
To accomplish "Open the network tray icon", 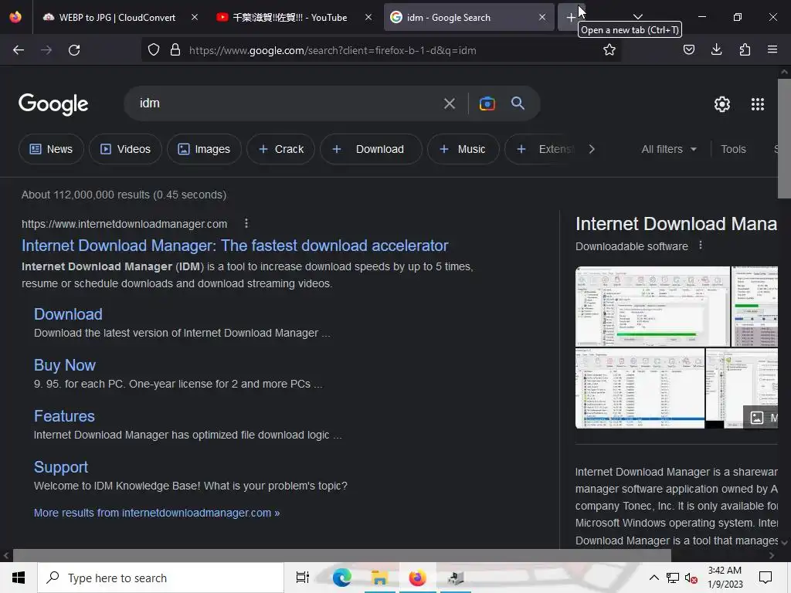I will pyautogui.click(x=673, y=578).
